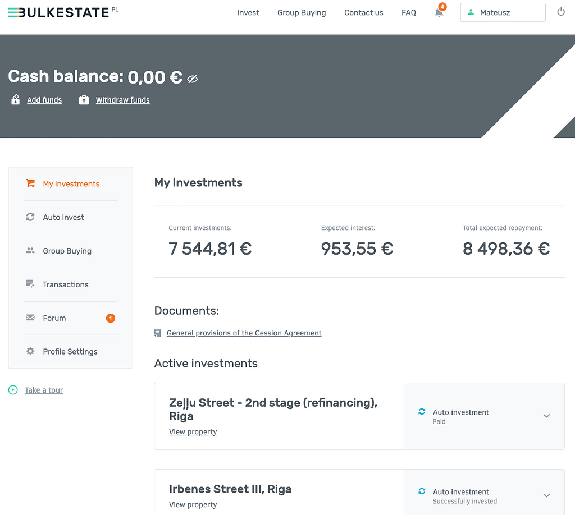Click the My Investments cart icon
This screenshot has width=575, height=515.
(x=30, y=183)
